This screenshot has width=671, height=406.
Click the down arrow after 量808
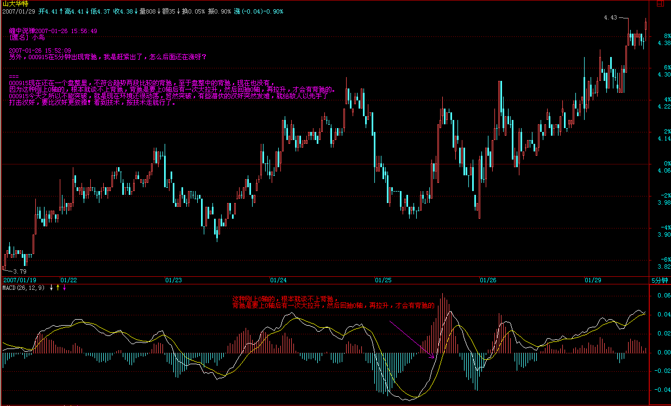[x=159, y=11]
